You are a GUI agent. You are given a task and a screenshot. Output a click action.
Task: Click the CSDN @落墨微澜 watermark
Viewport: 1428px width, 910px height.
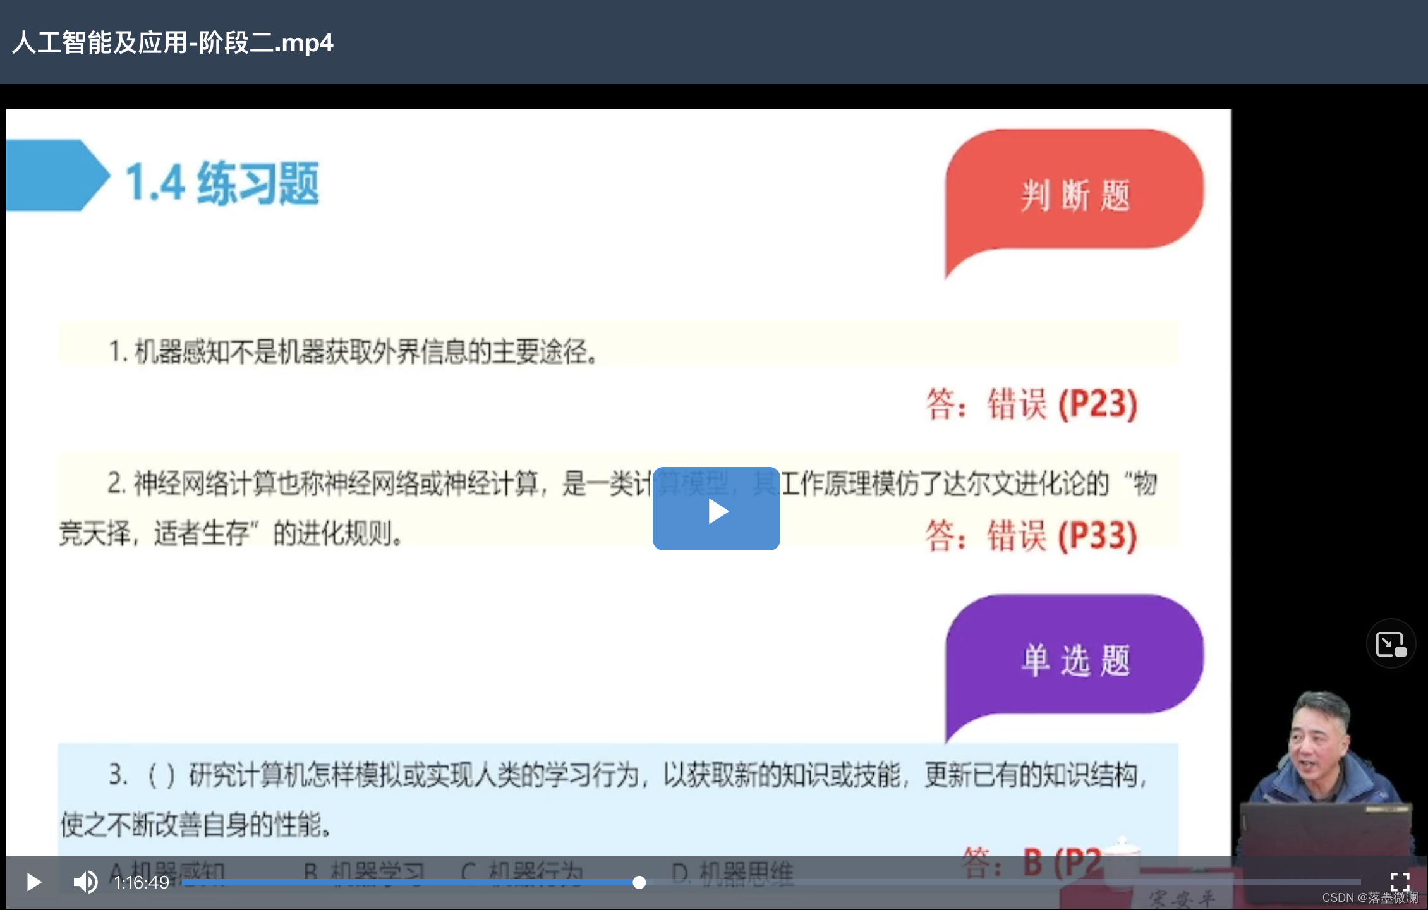1369,897
